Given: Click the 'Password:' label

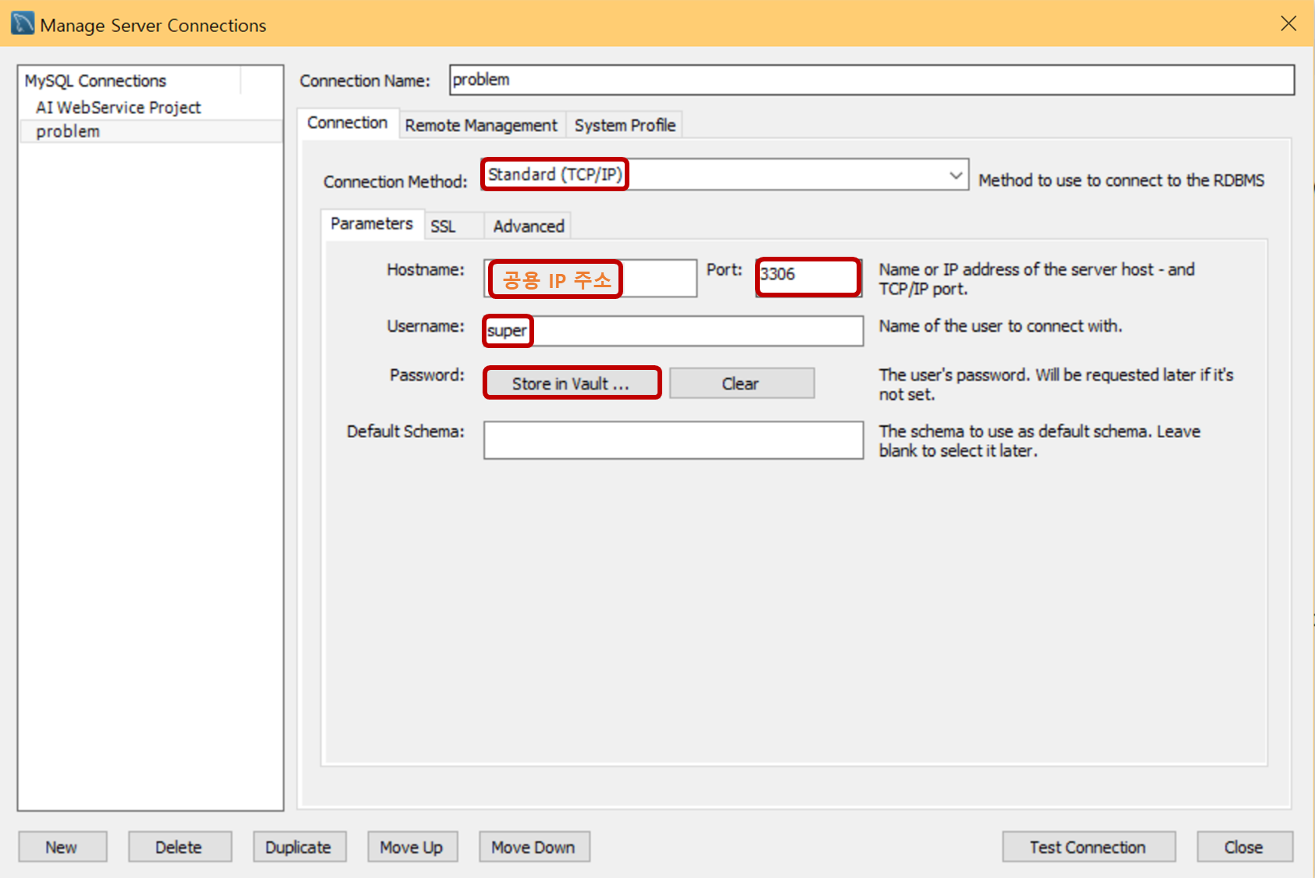Looking at the screenshot, I should (x=427, y=375).
